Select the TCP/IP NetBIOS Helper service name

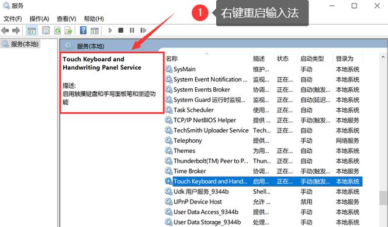[x=205, y=120]
